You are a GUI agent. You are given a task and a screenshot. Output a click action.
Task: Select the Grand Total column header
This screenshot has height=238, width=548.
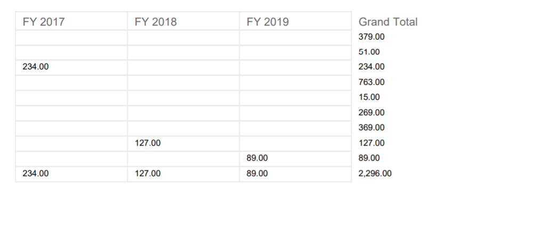388,22
